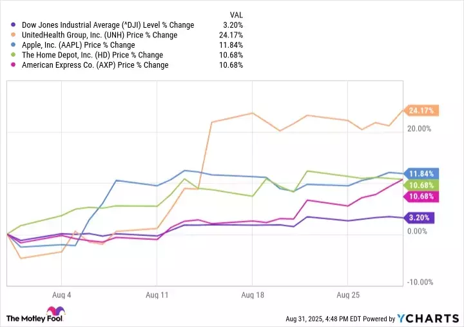The width and height of the screenshot is (464, 327).
Task: Click the purple Dow Jones legend dot
Action: (x=14, y=25)
